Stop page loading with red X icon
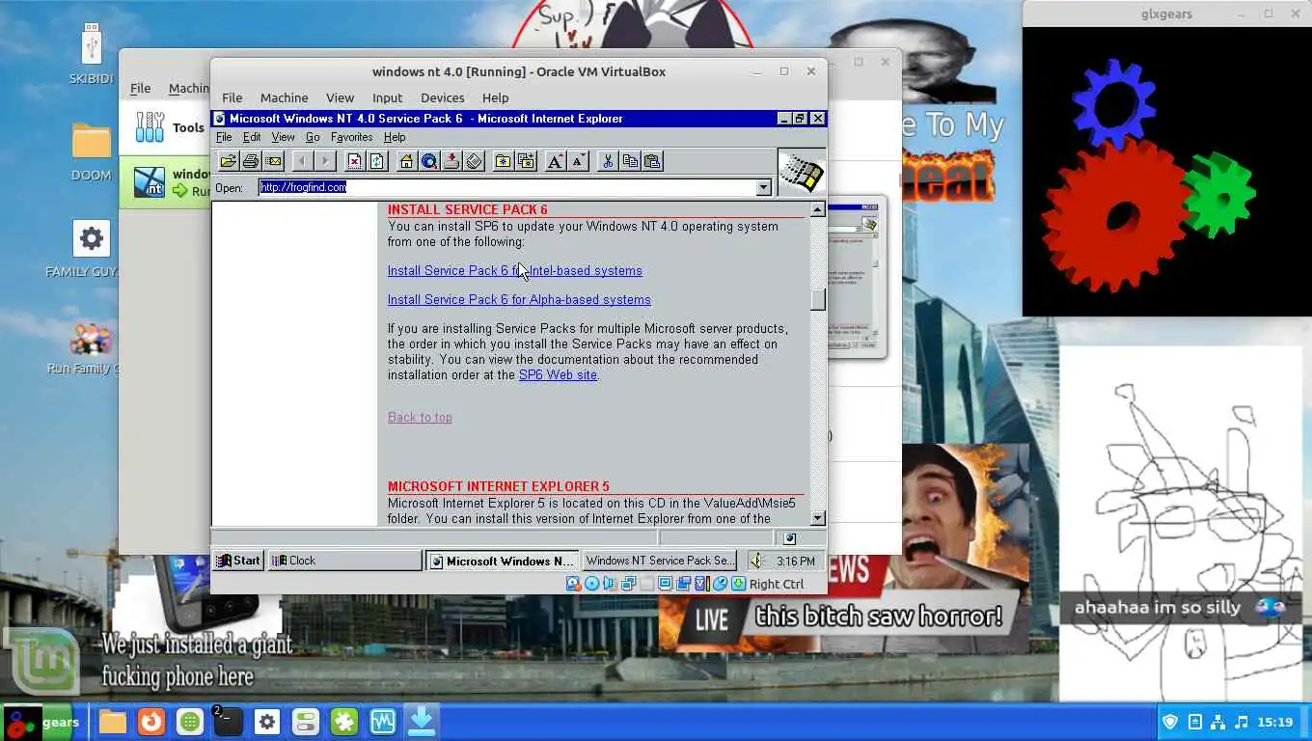This screenshot has width=1312, height=741. [355, 161]
